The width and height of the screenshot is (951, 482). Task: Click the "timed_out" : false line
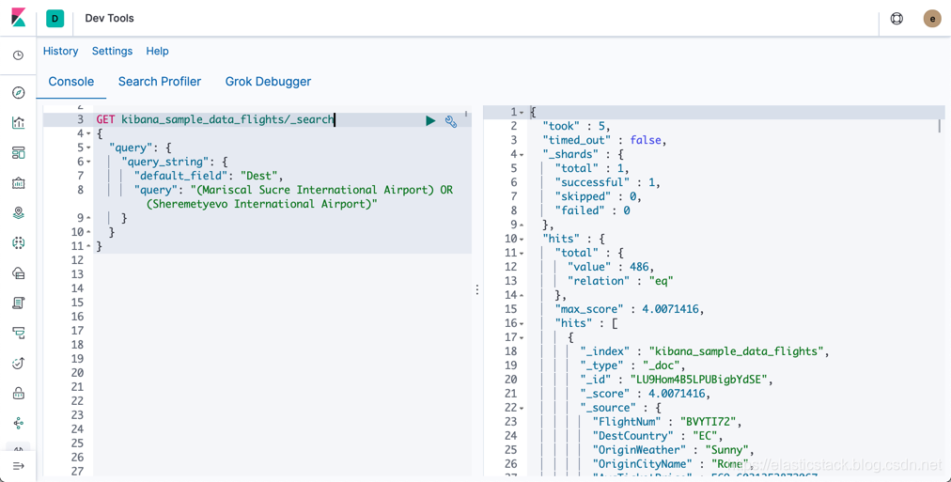tap(604, 140)
